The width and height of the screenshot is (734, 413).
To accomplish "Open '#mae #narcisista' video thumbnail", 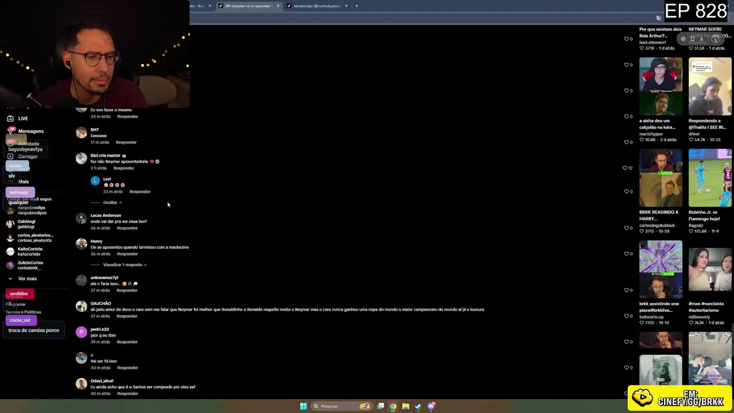I will click(x=710, y=270).
